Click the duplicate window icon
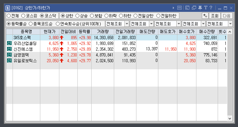 point(194,8)
